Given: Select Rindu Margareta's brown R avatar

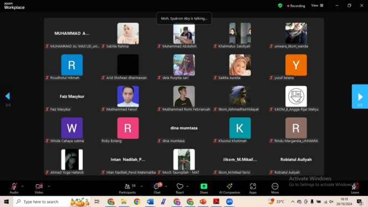Looking at the screenshot, I should [x=296, y=128].
